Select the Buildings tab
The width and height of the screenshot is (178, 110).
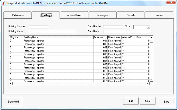pos(46,15)
